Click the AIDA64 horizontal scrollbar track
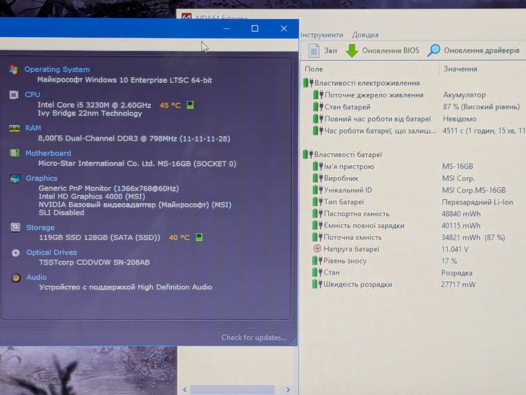 tap(233, 390)
